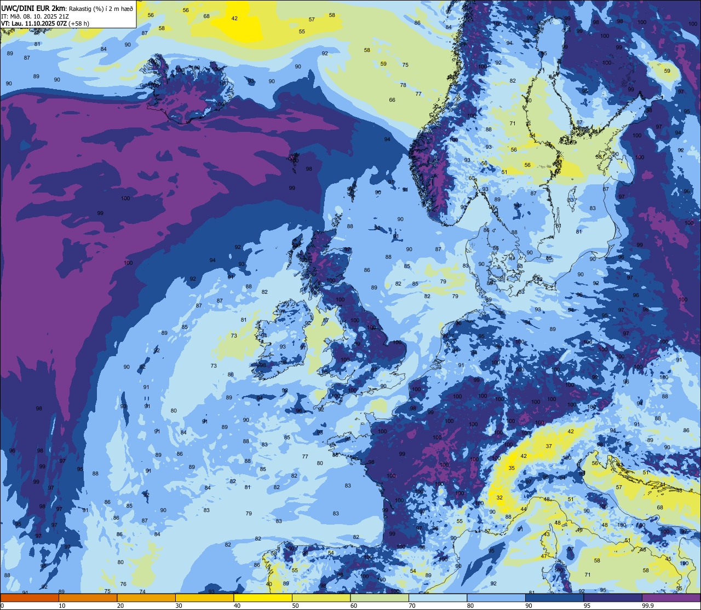Viewport: 701px width, 610px height.
Task: Click the 90–95 percent blue legend swatch
Action: click(x=554, y=597)
